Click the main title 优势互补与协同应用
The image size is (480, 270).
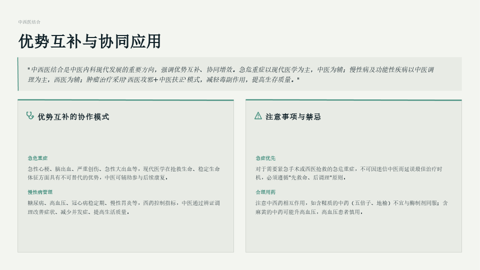tap(89, 41)
